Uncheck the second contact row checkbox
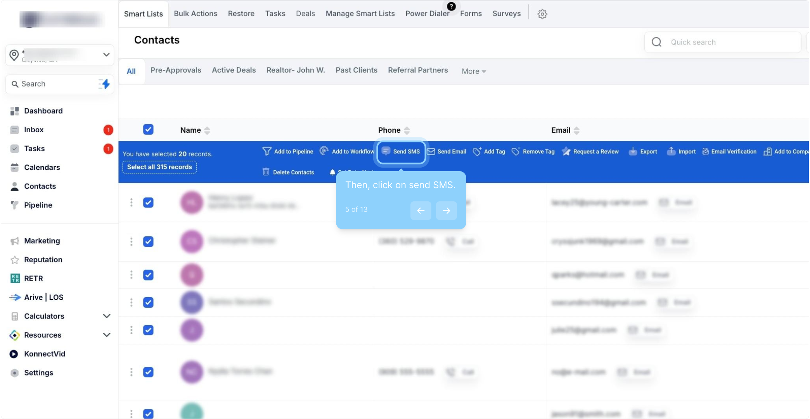The image size is (810, 419). coord(148,241)
